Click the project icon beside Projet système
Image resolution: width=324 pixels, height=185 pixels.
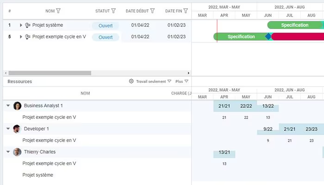click(28, 25)
